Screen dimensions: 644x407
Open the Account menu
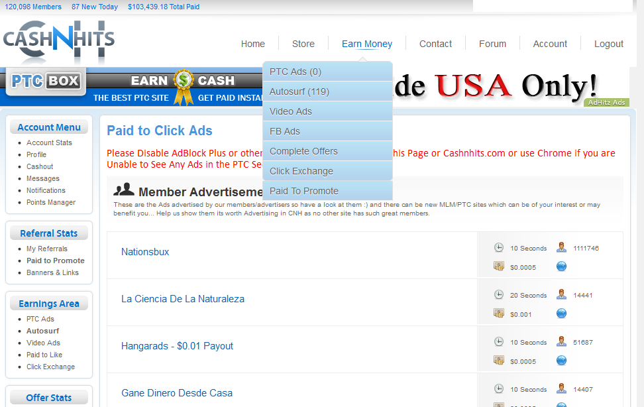pyautogui.click(x=550, y=44)
